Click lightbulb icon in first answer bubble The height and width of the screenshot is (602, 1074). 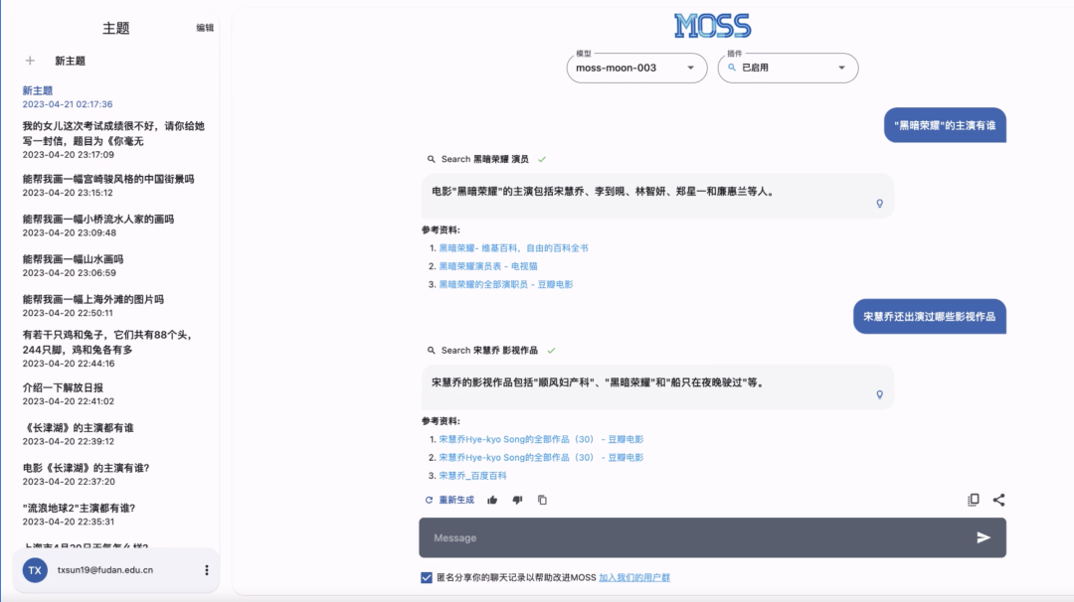point(879,204)
